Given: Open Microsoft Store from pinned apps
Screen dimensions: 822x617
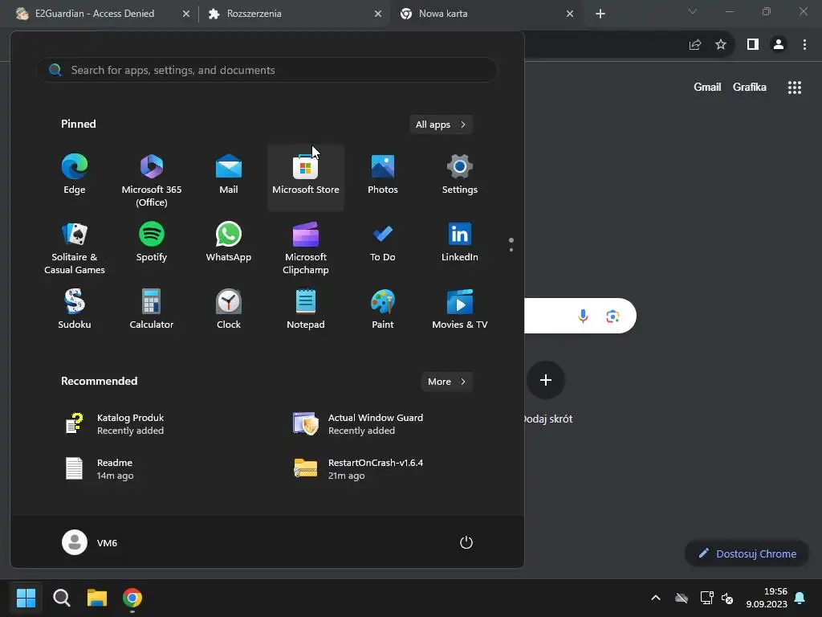Looking at the screenshot, I should pyautogui.click(x=306, y=176).
